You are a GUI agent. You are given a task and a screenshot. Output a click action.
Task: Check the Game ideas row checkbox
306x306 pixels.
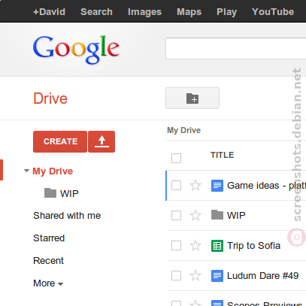click(x=176, y=186)
